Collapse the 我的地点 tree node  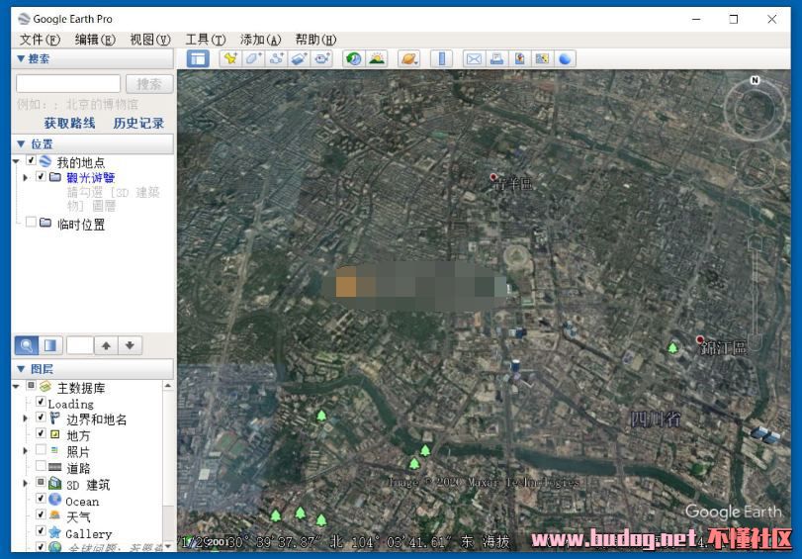click(x=16, y=161)
